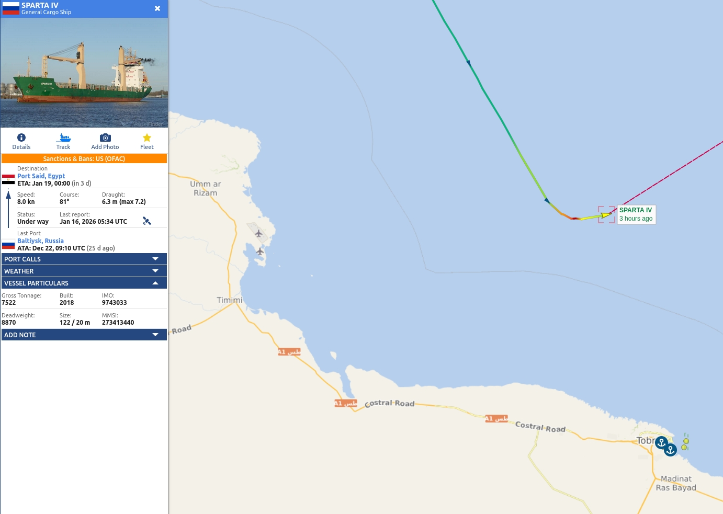Viewport: 723px width, 514px height.
Task: Expand the ADD NOTE section
Action: (x=84, y=335)
